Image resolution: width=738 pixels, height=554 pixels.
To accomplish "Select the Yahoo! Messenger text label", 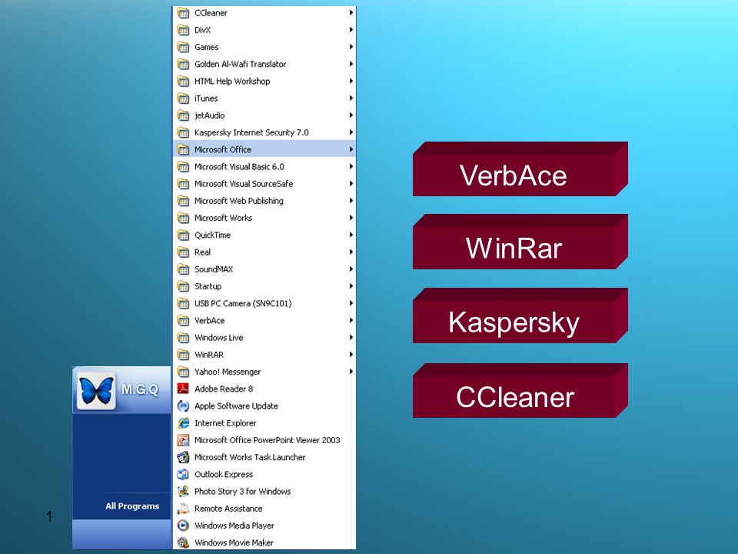I will (x=228, y=372).
